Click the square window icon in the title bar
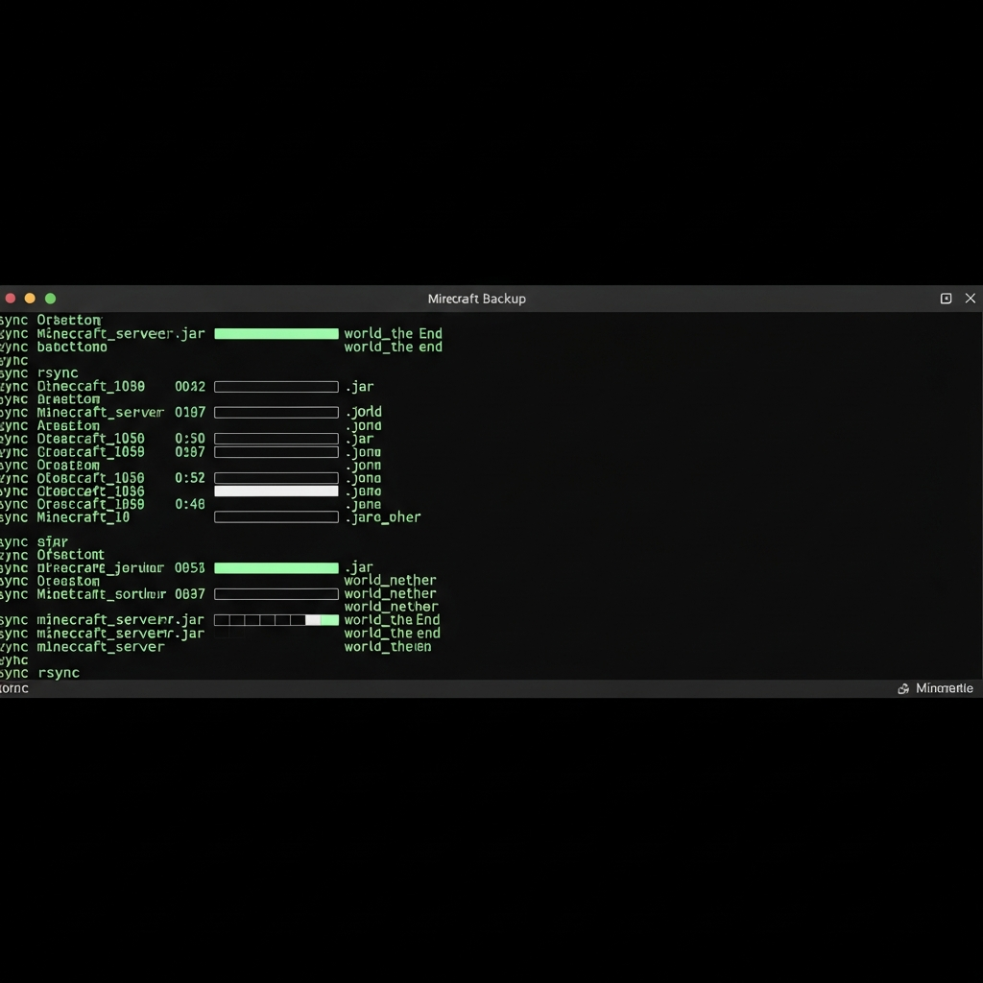The width and height of the screenshot is (983, 983). coord(946,299)
